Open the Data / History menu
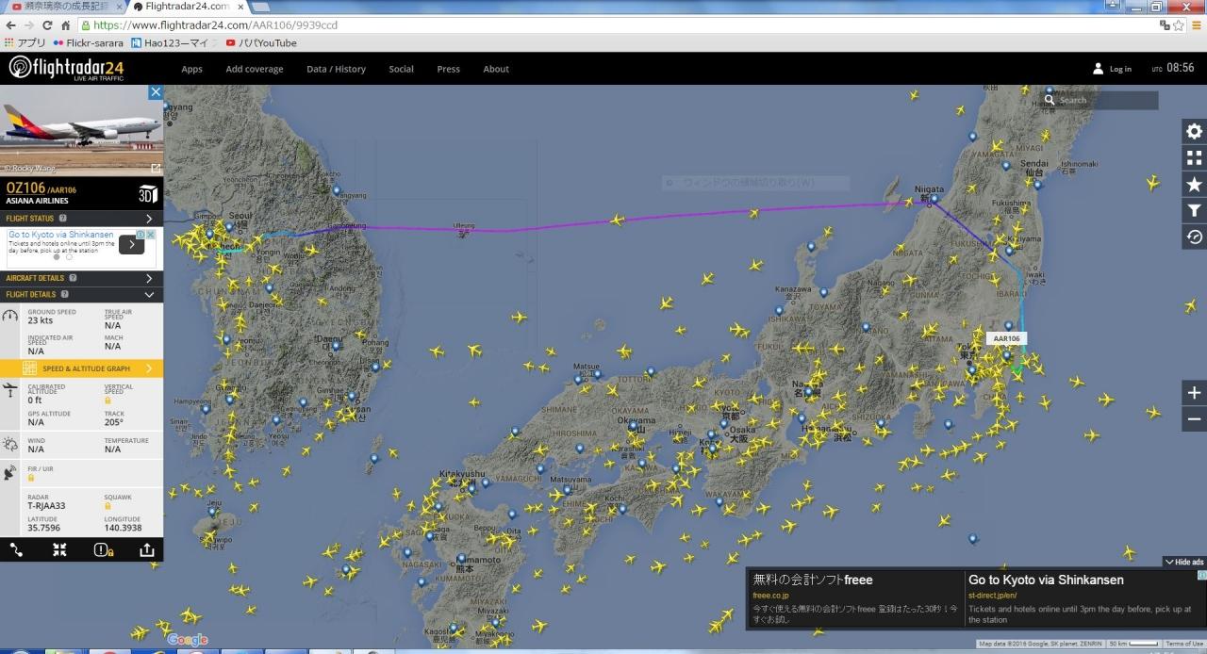1207x654 pixels. pos(336,69)
